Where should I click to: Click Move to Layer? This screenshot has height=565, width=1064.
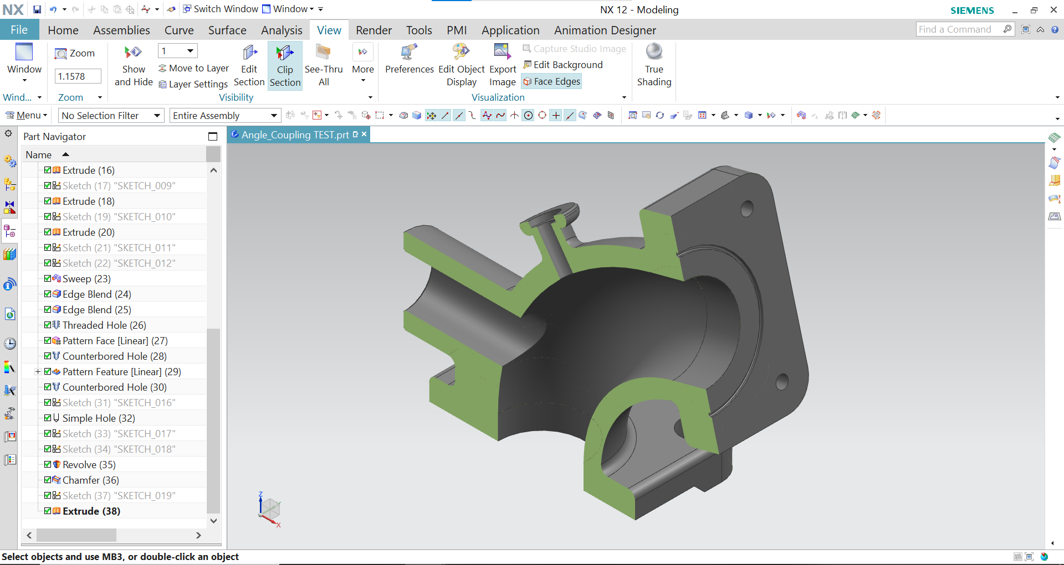click(x=193, y=68)
